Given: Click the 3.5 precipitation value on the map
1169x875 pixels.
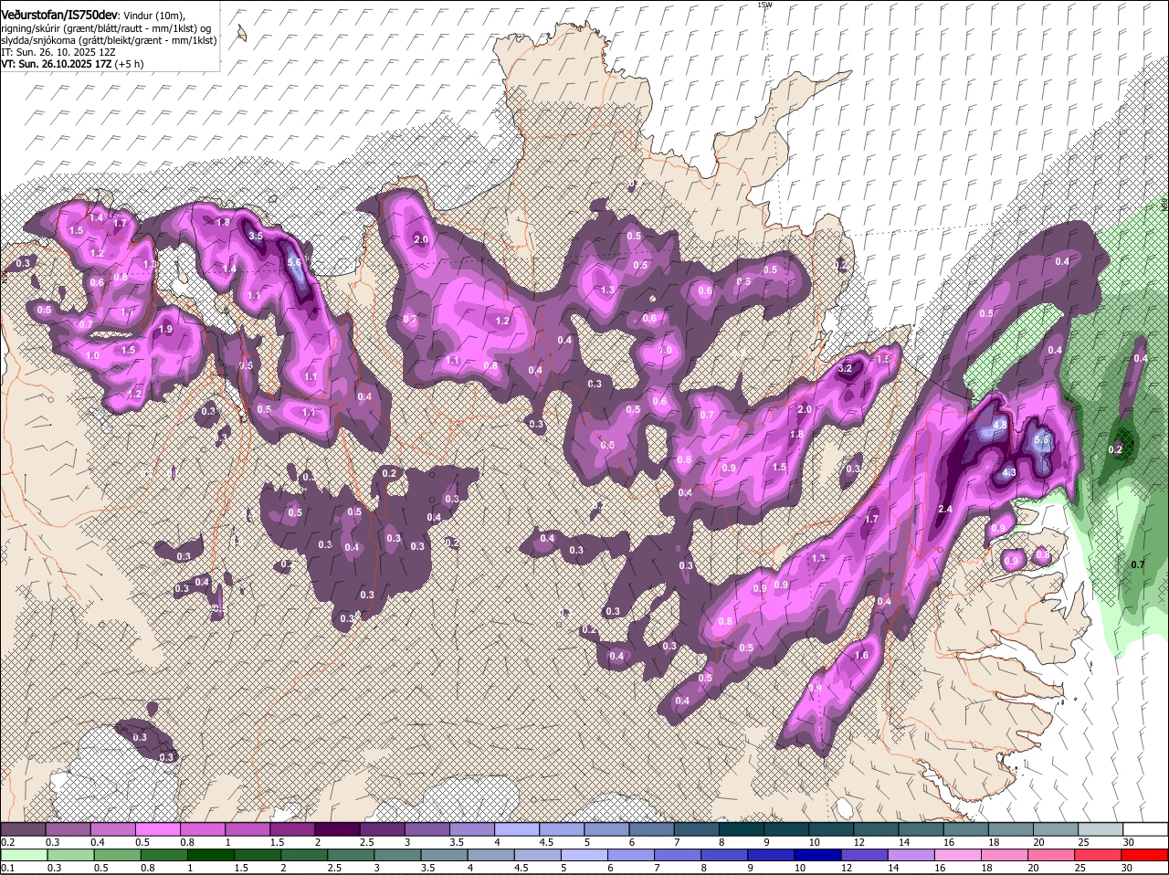Looking at the screenshot, I should 256,236.
